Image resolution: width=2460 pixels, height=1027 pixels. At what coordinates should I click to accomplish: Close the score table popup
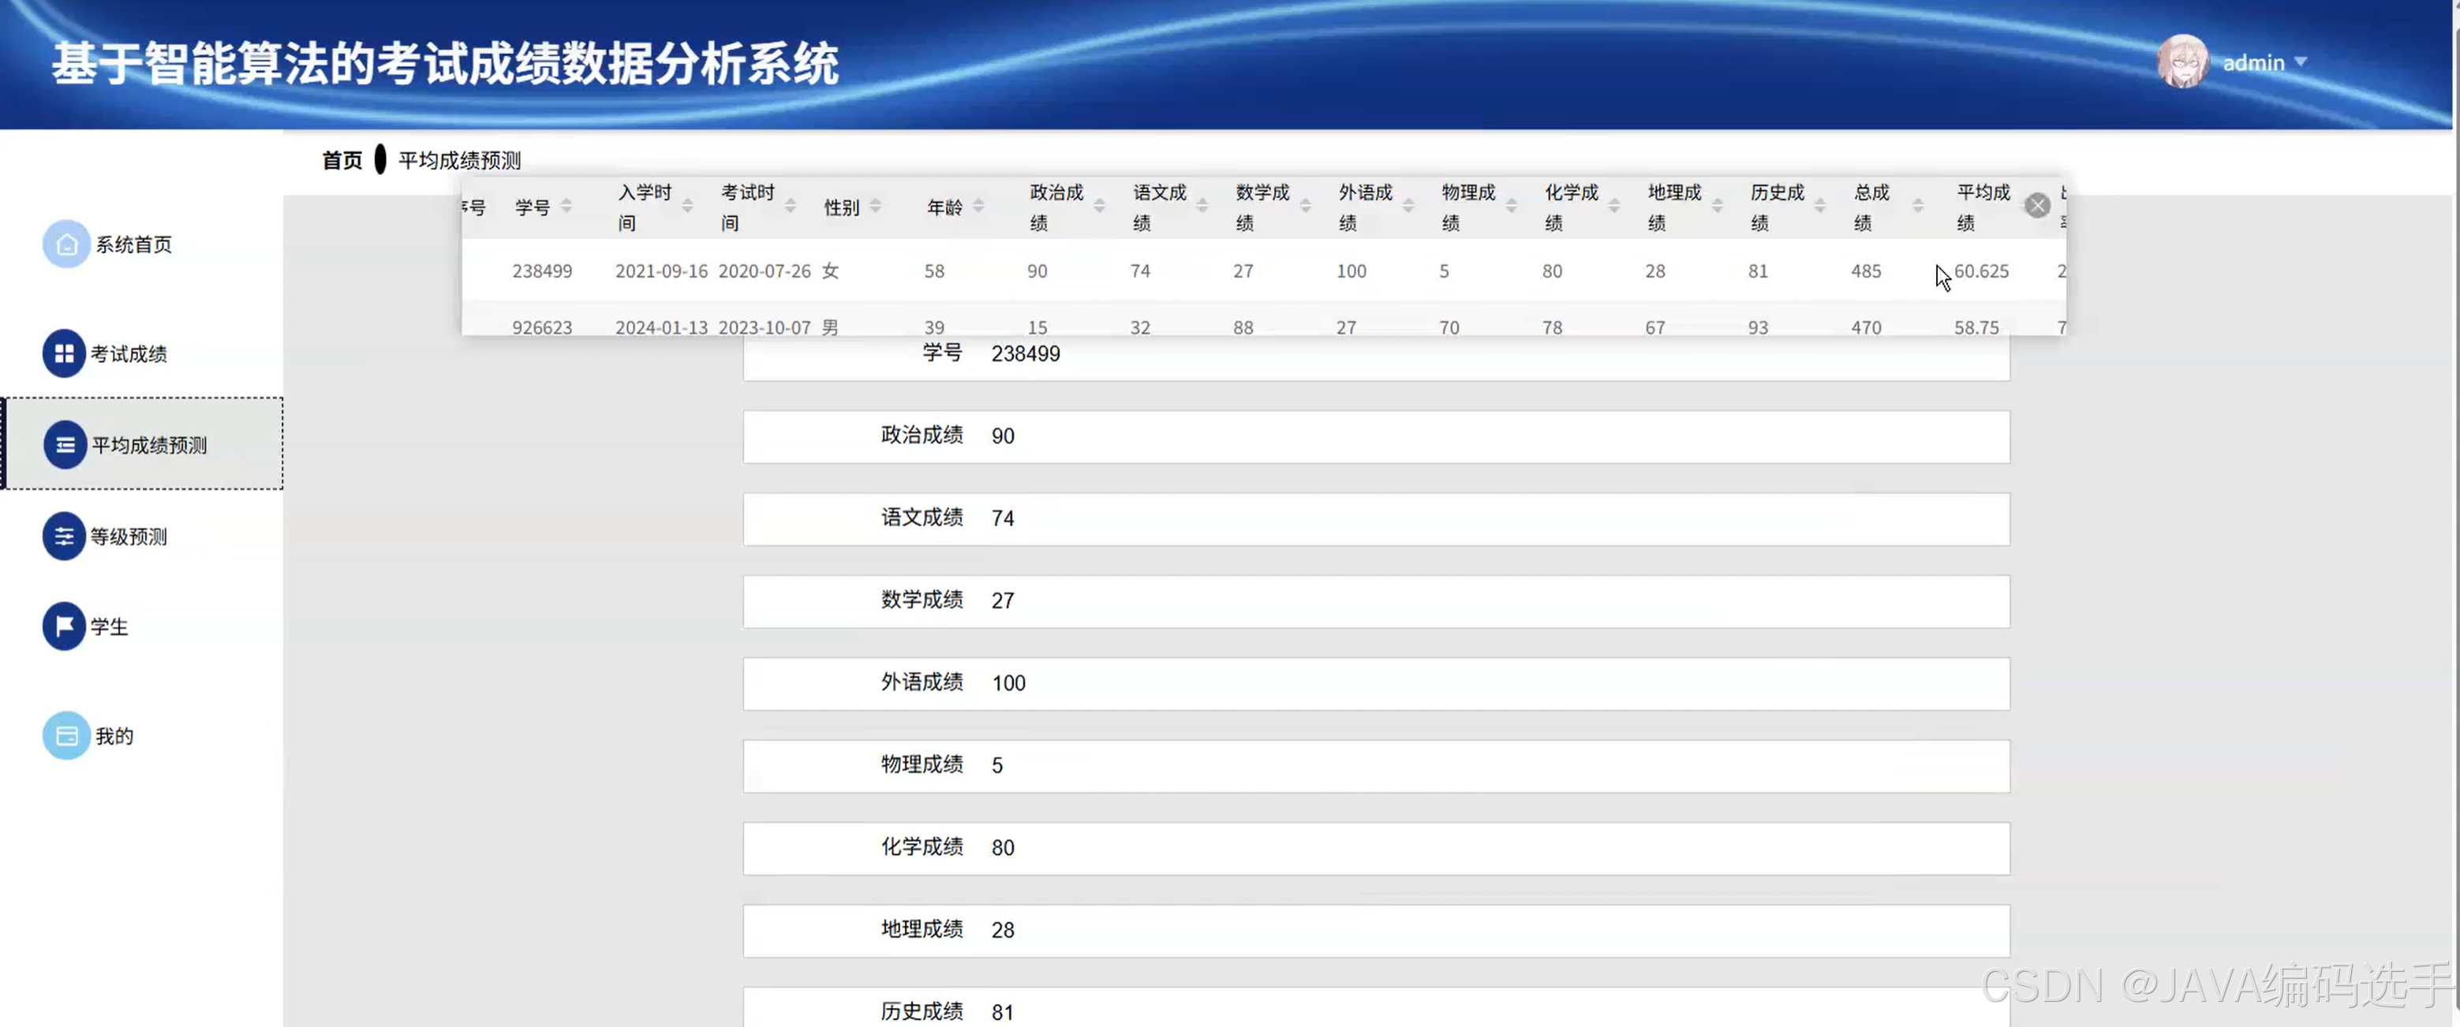(x=2037, y=206)
